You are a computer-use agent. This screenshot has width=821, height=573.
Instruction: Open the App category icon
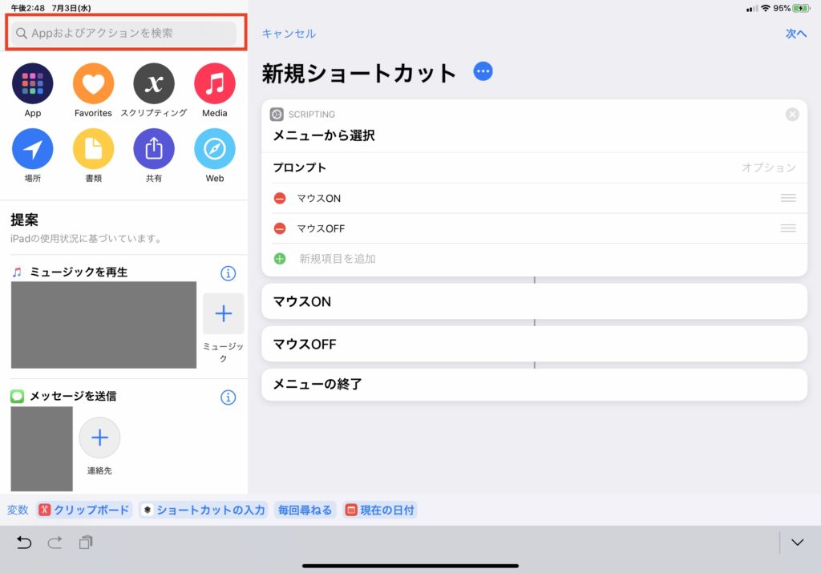tap(32, 83)
